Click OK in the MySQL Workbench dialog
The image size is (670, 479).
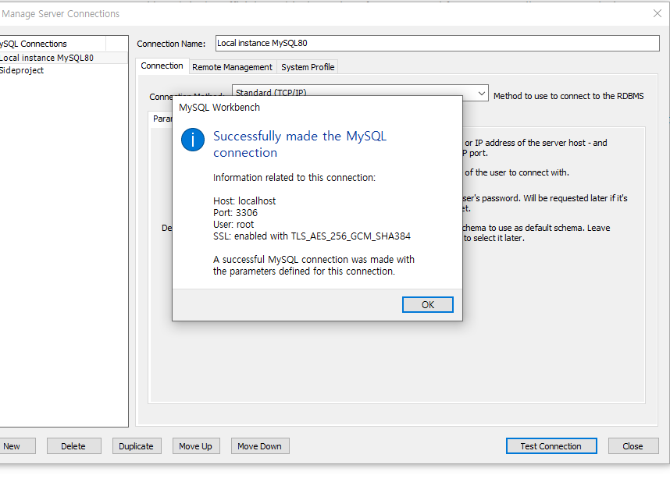point(427,304)
